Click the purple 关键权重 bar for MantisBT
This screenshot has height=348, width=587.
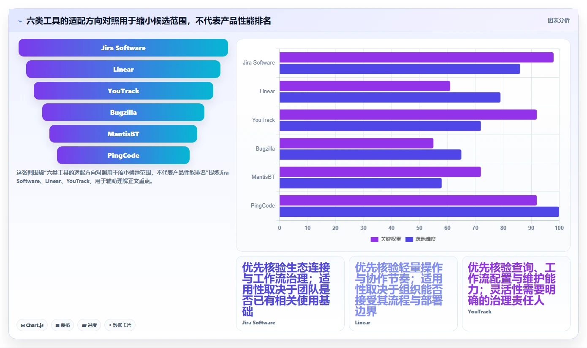(x=380, y=172)
